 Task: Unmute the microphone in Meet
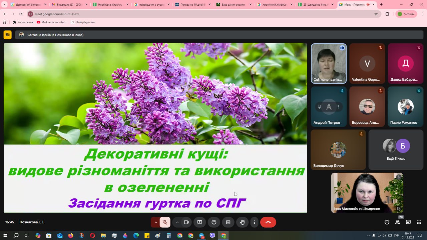165,222
